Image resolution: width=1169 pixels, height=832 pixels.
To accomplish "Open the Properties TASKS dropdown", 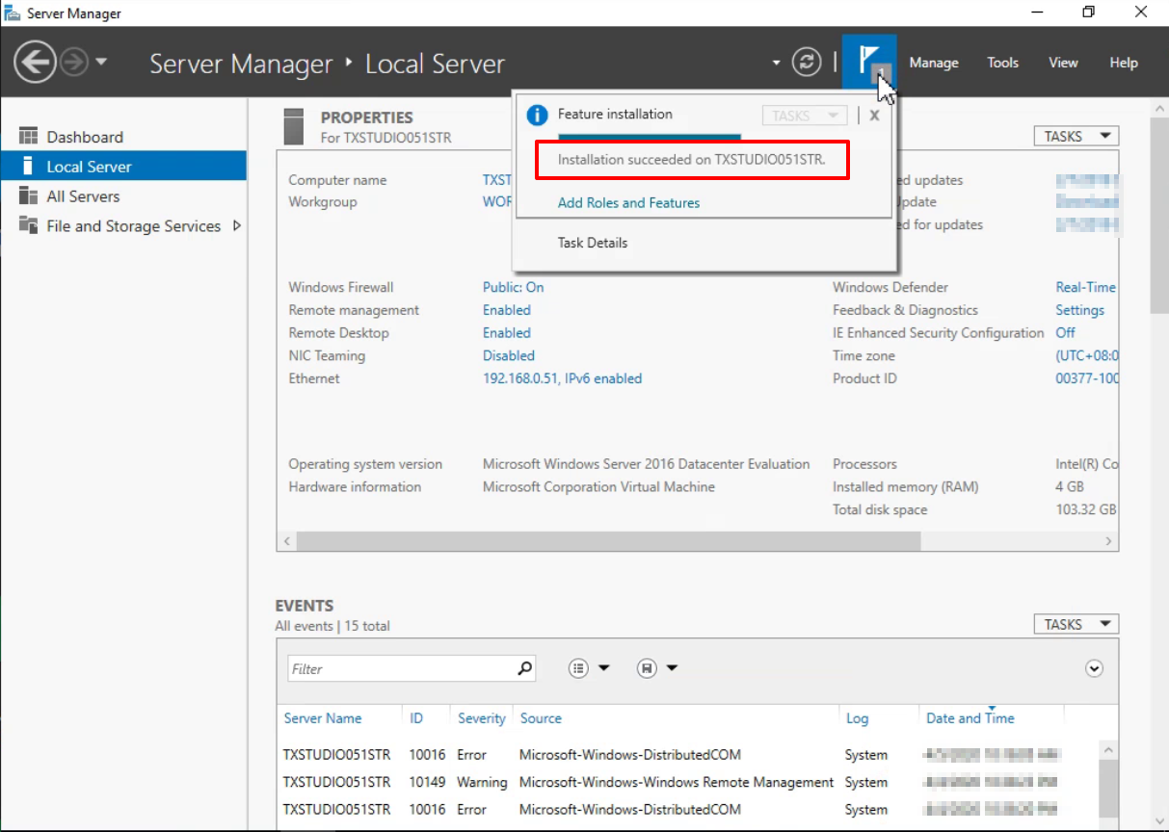I will [1076, 137].
